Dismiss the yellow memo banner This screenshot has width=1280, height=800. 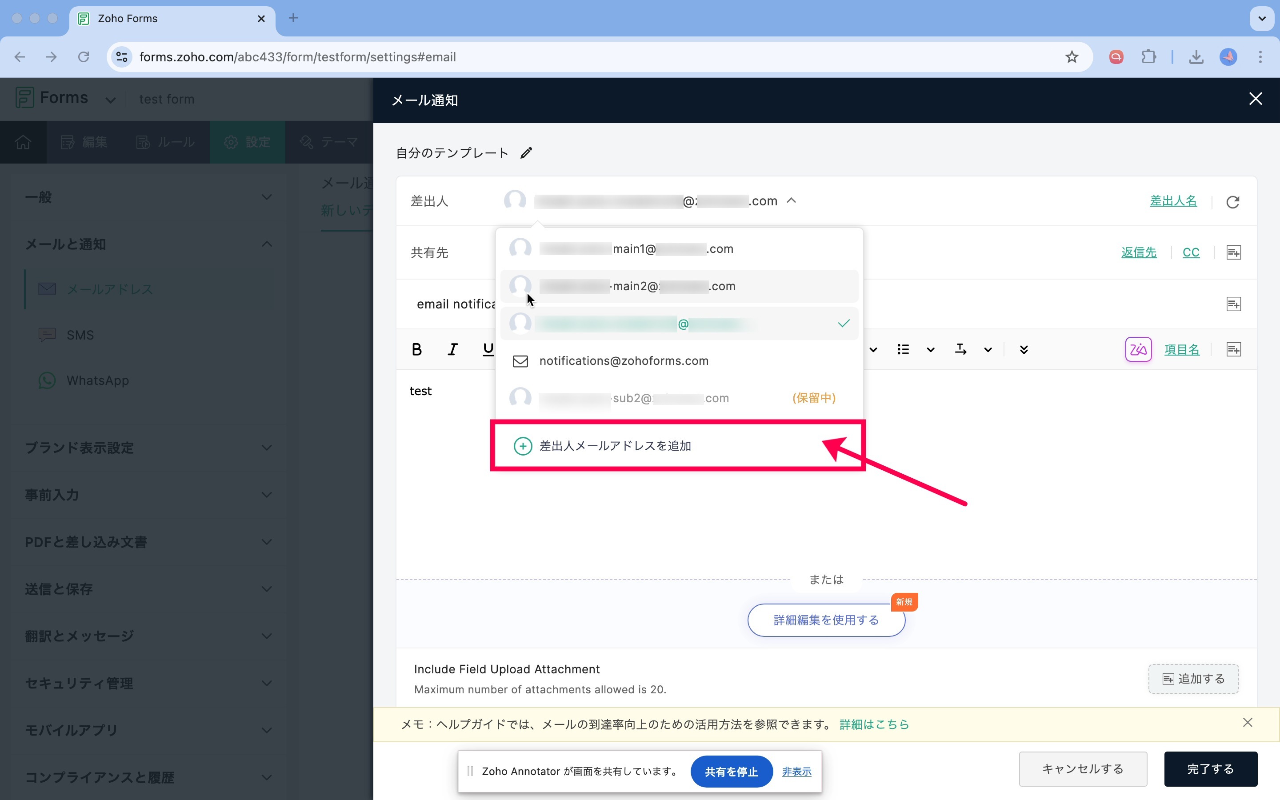(x=1247, y=723)
